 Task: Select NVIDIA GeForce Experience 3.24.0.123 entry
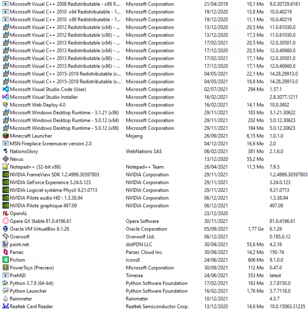pyautogui.click(x=154, y=182)
